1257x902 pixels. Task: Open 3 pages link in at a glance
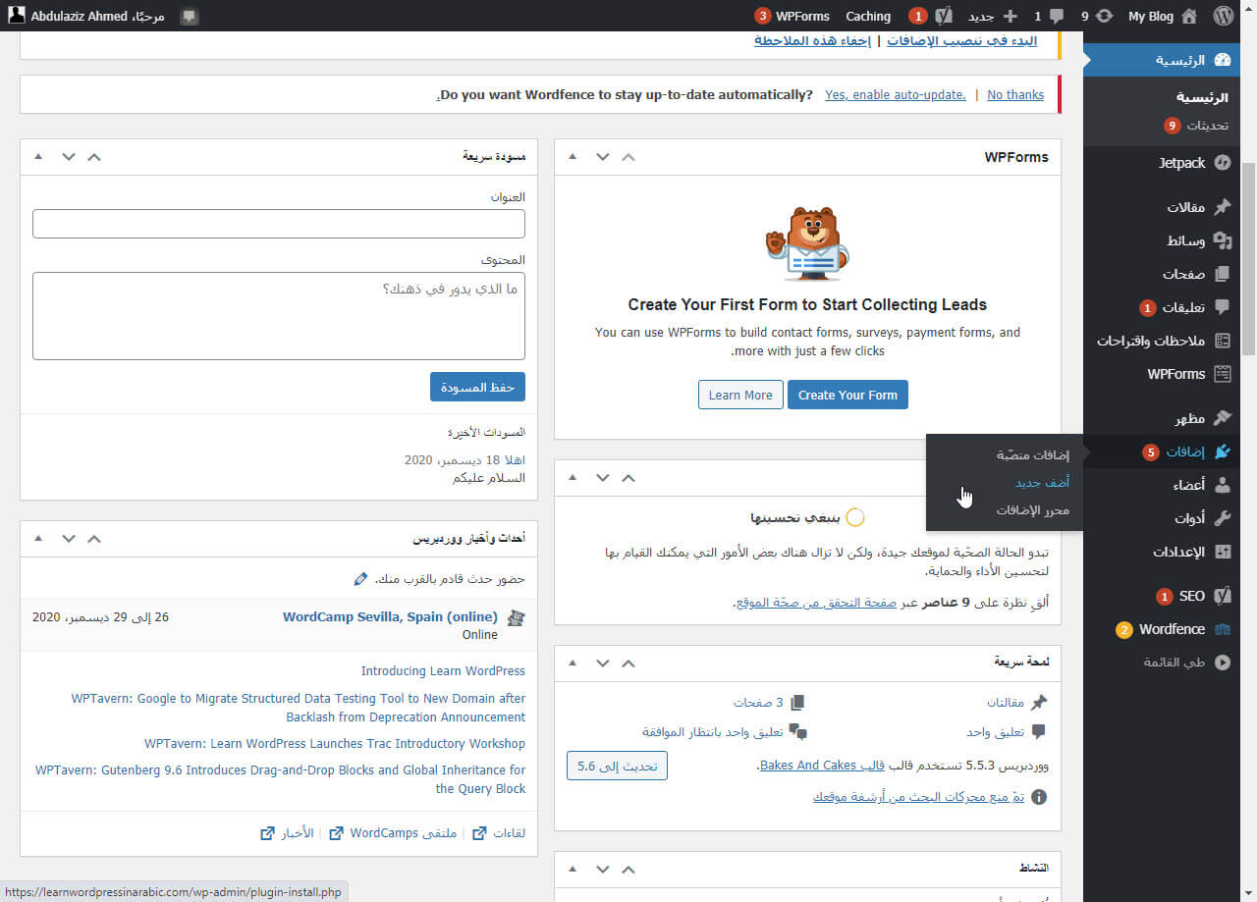click(769, 703)
